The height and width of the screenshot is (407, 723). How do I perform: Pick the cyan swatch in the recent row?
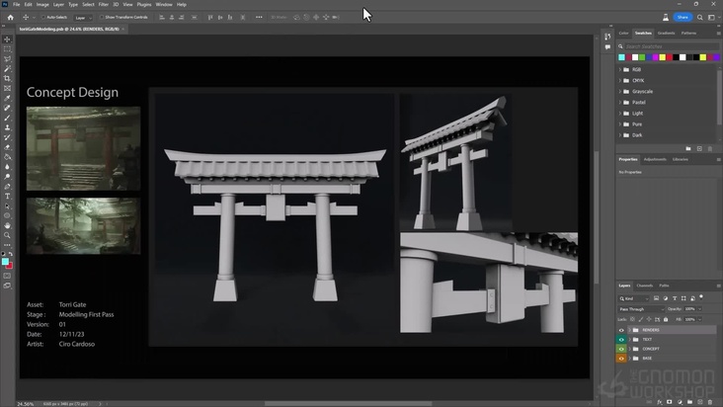click(621, 57)
